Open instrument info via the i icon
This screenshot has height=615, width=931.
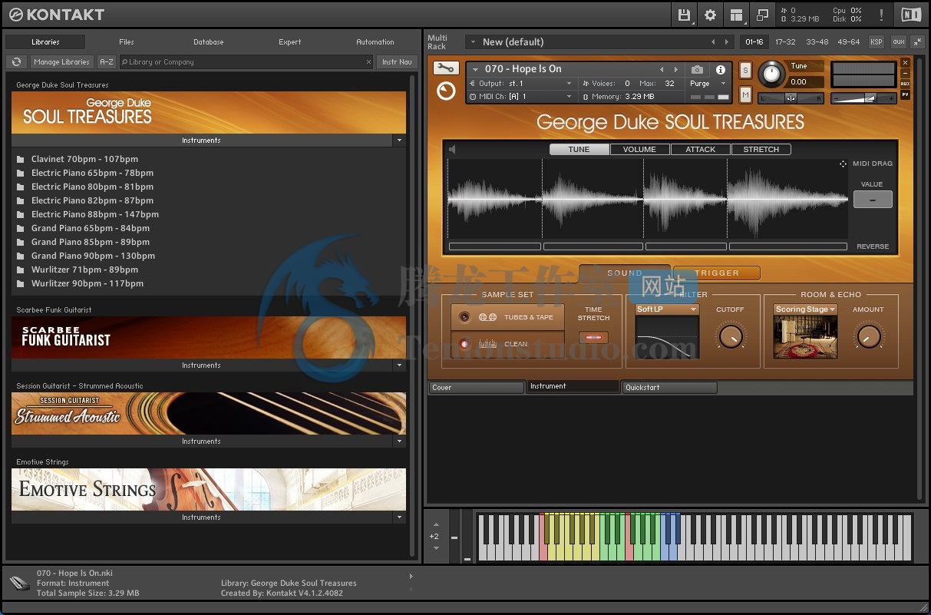(719, 68)
